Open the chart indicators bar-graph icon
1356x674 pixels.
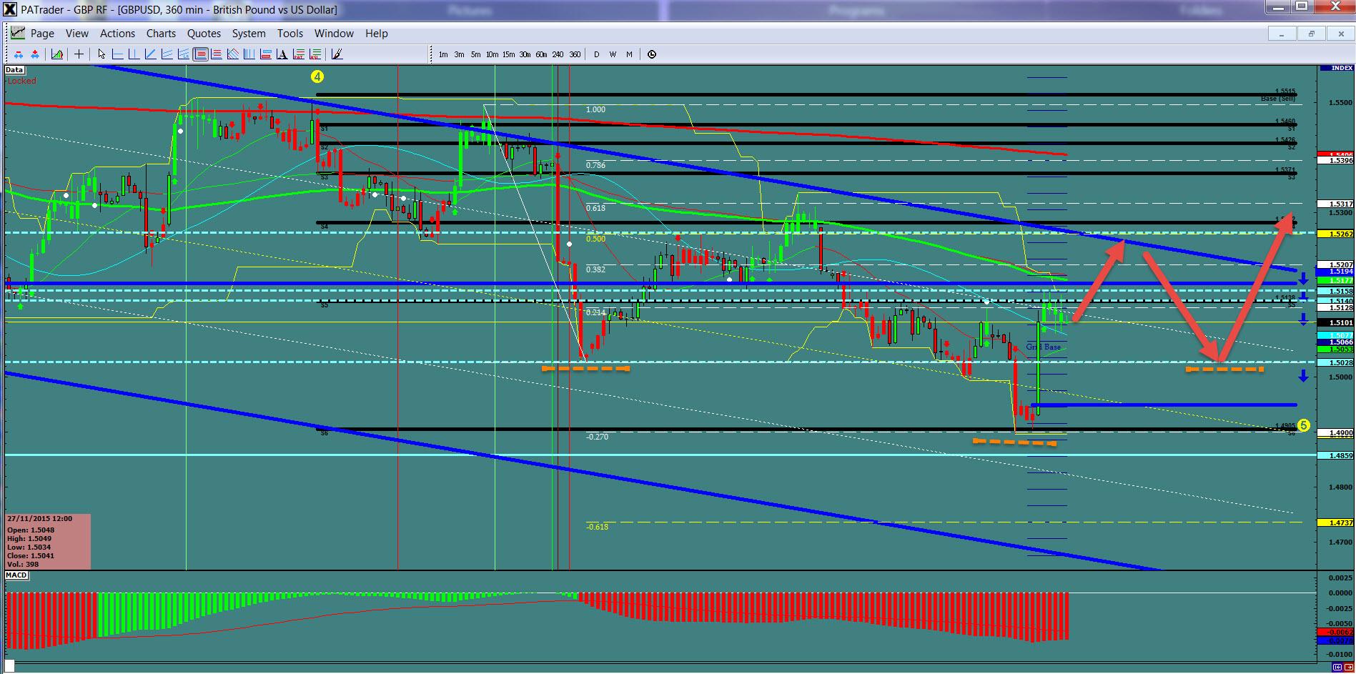[x=57, y=54]
